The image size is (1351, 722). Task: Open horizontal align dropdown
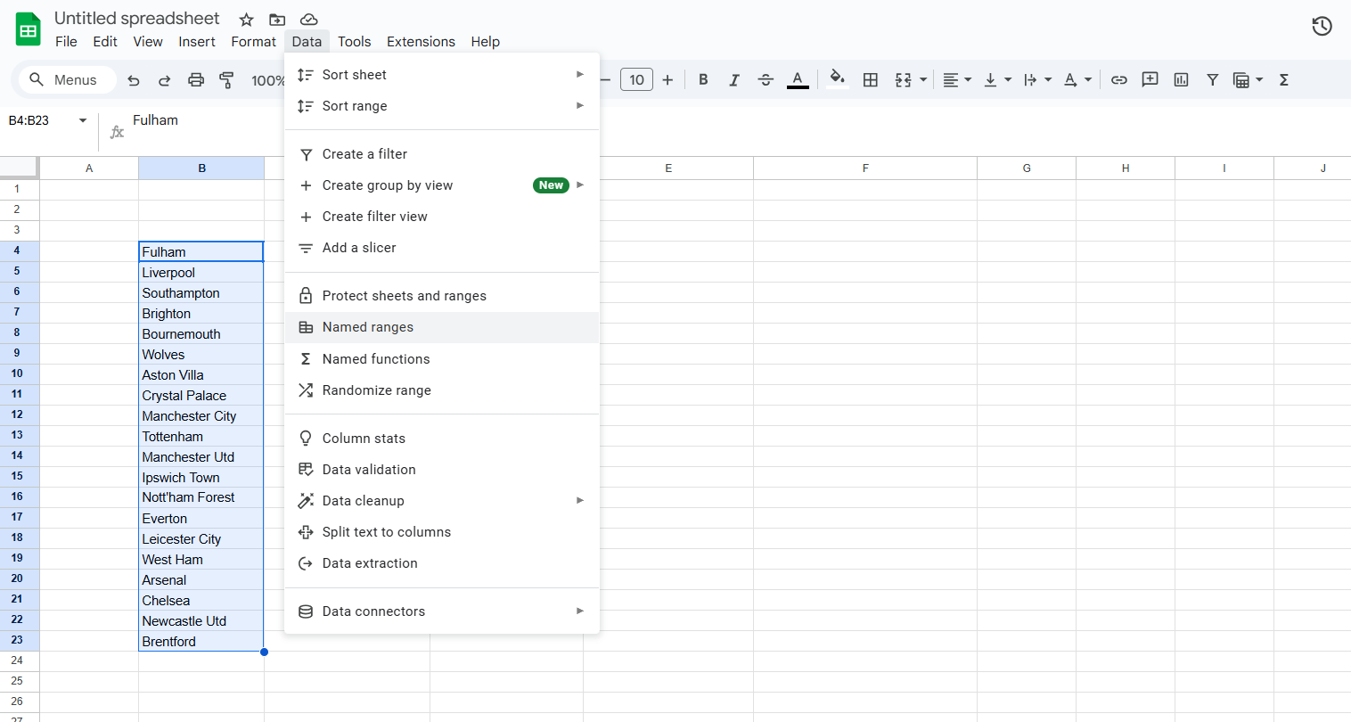[x=956, y=80]
